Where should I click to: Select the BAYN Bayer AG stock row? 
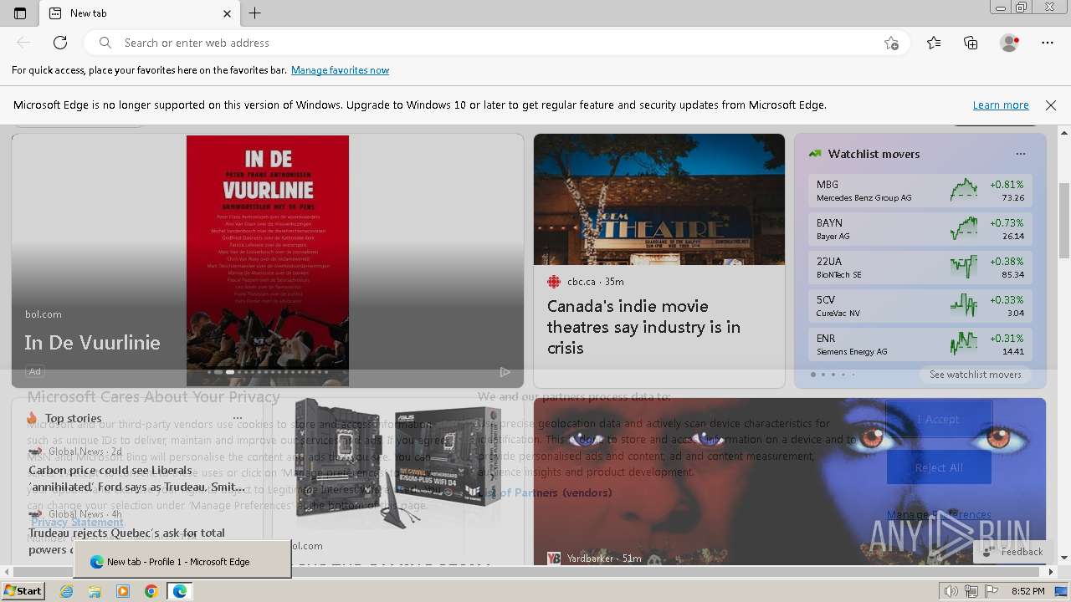pos(920,229)
